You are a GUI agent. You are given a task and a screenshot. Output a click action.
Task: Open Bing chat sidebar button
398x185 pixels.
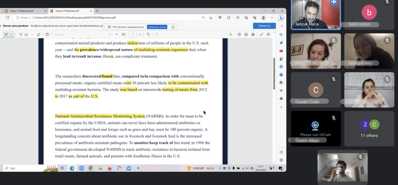point(281,18)
